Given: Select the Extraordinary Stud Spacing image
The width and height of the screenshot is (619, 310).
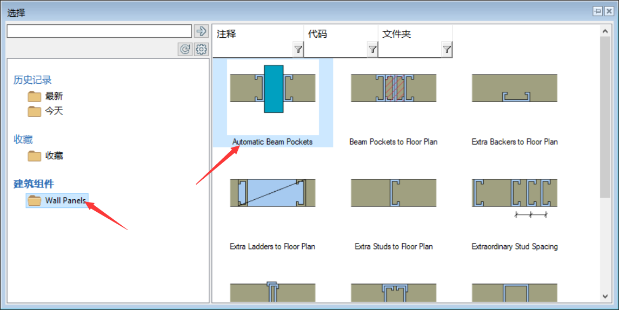Looking at the screenshot, I should (514, 198).
